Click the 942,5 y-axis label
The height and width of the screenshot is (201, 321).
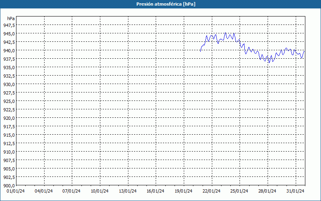click(x=9, y=42)
